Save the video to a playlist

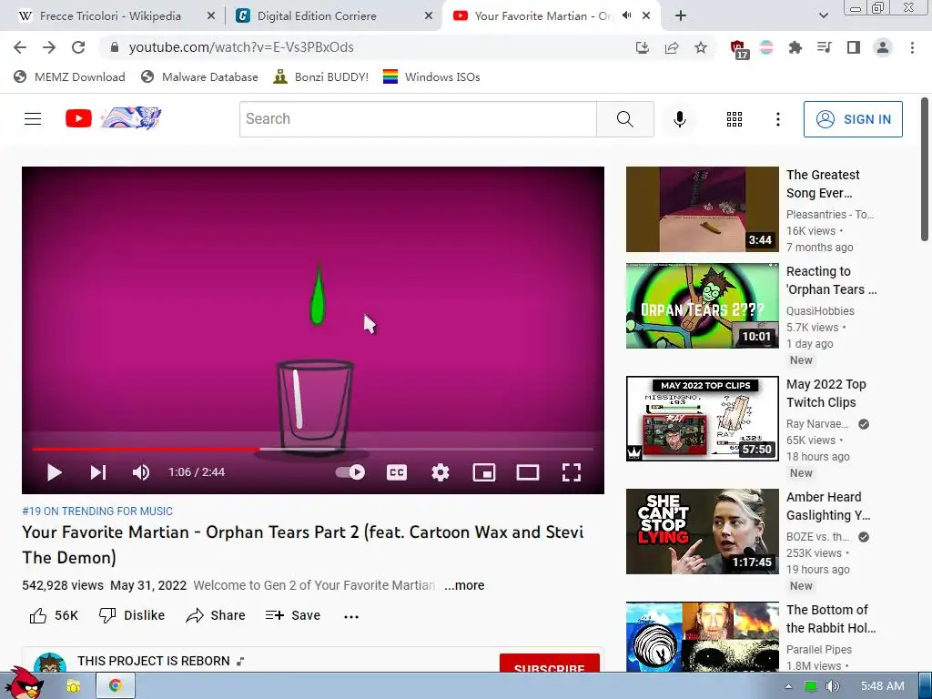click(293, 616)
